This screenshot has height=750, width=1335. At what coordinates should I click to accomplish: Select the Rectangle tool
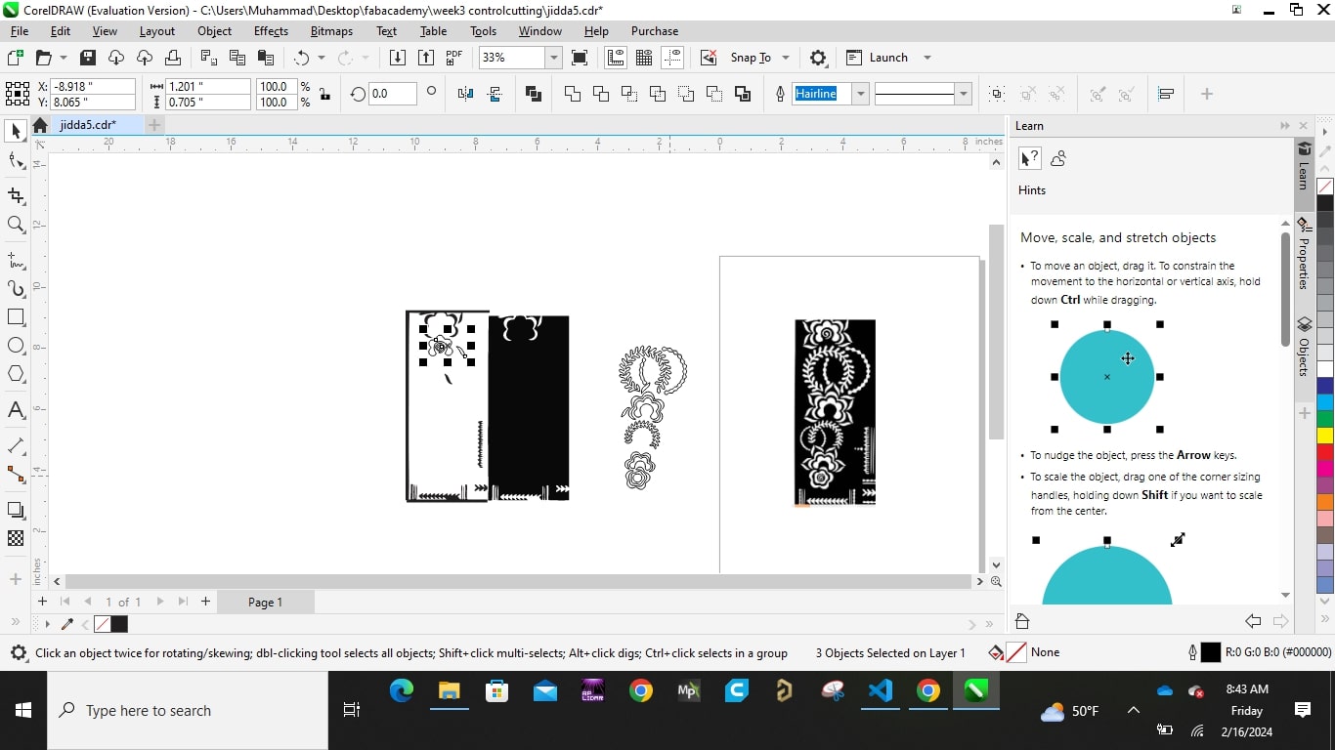[16, 317]
